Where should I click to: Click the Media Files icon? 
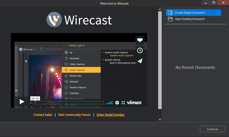pos(66,76)
